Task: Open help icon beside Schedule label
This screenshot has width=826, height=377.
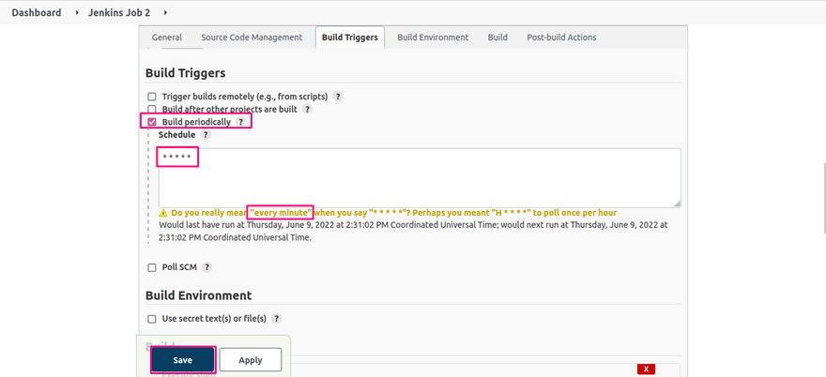Action: point(206,134)
